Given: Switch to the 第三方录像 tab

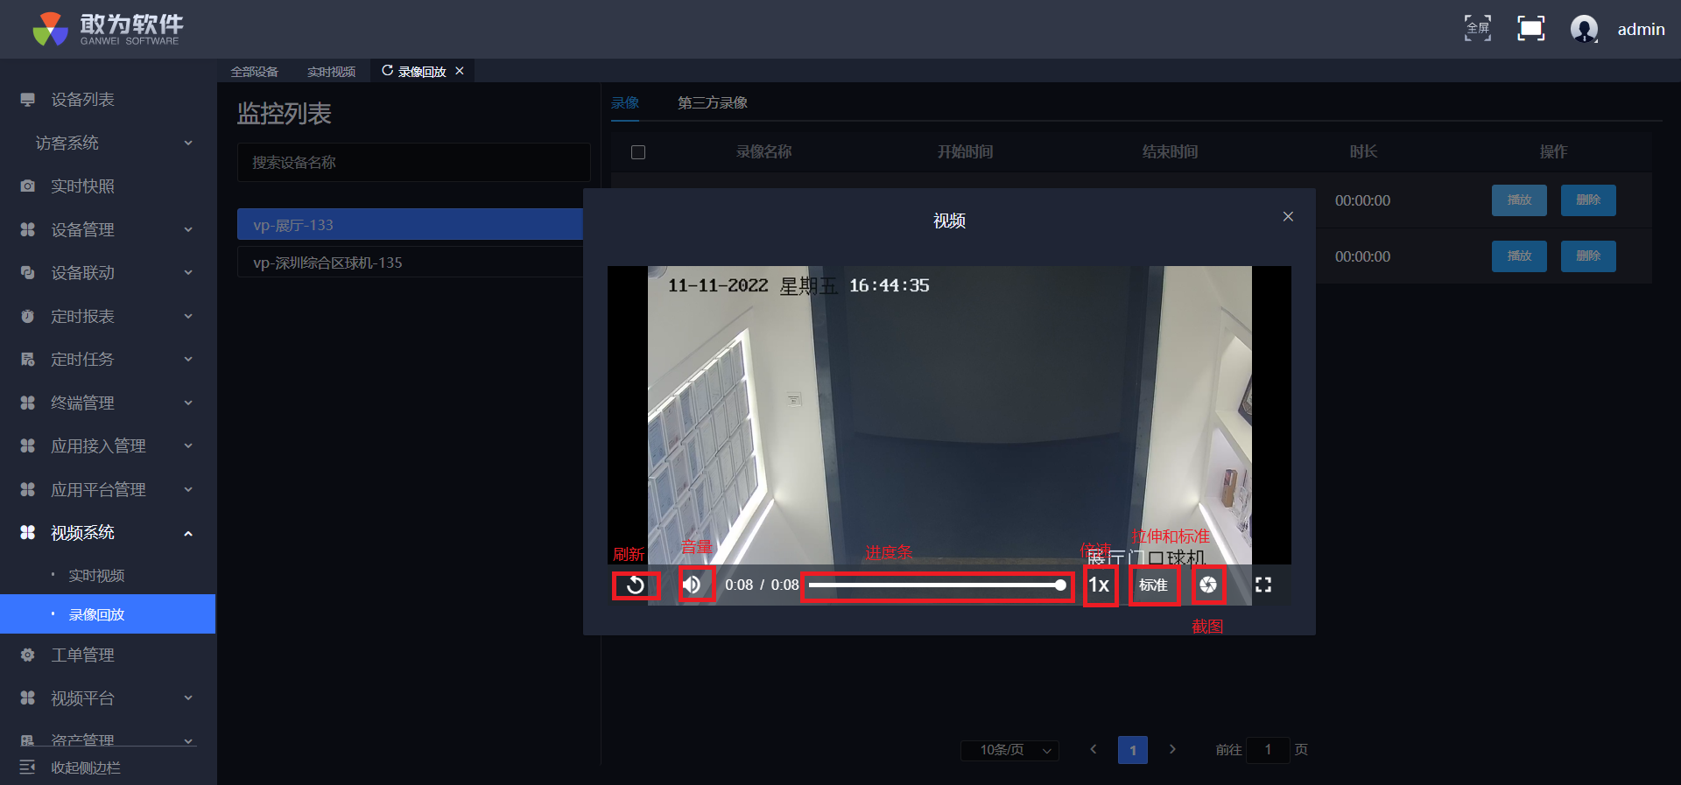Looking at the screenshot, I should pyautogui.click(x=712, y=103).
